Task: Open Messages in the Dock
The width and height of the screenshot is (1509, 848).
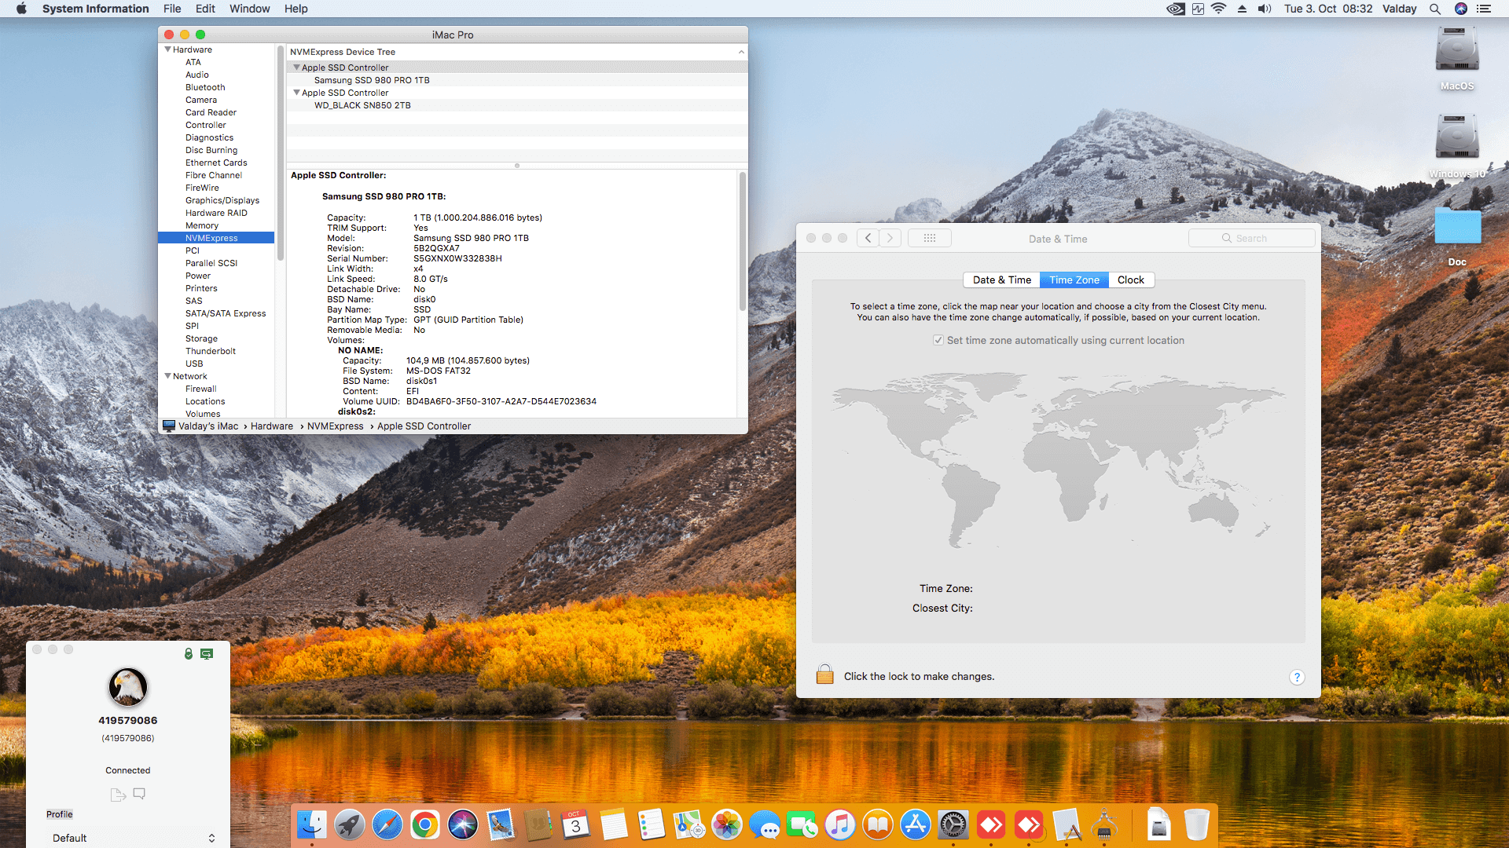Action: point(765,825)
